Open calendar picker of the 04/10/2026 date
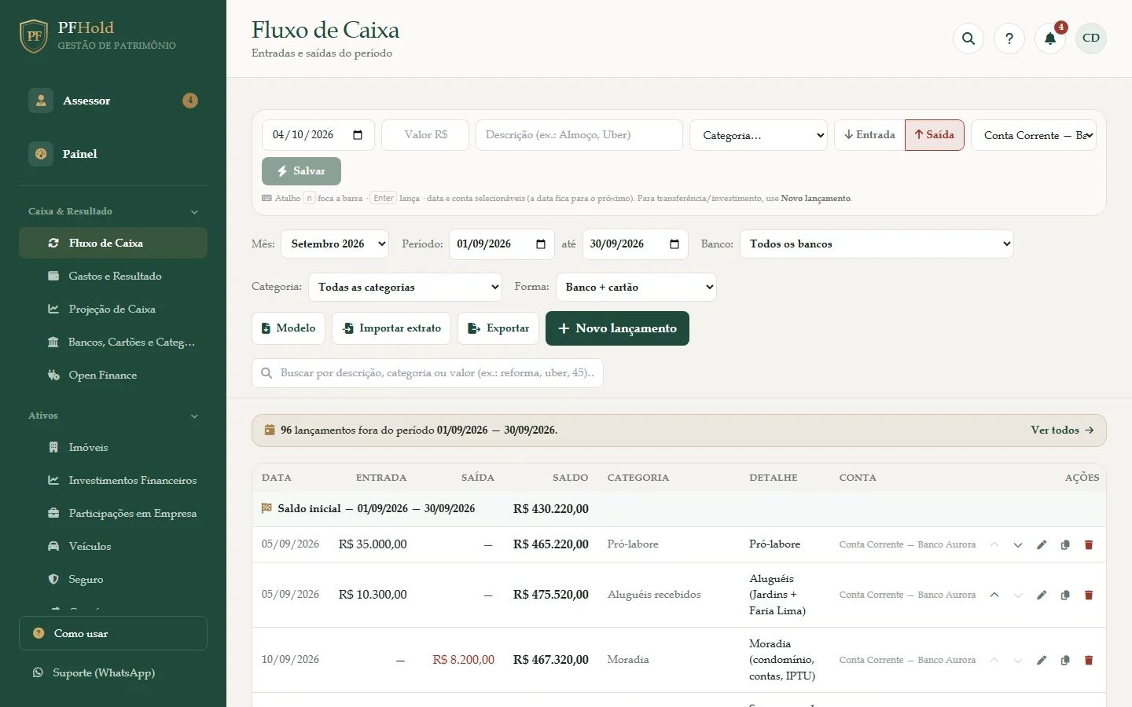The width and height of the screenshot is (1132, 707). [358, 135]
